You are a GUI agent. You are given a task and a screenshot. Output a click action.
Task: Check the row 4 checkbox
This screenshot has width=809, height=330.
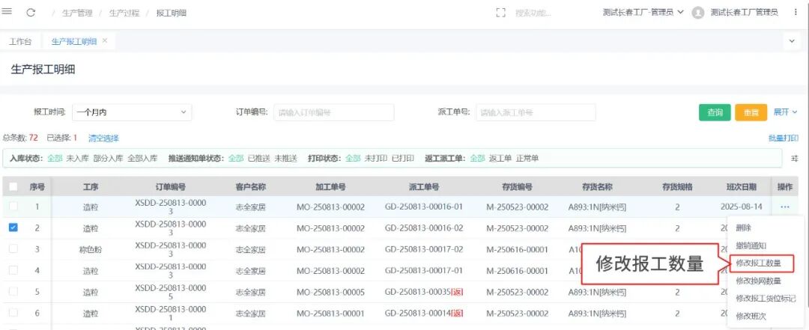coord(13,269)
